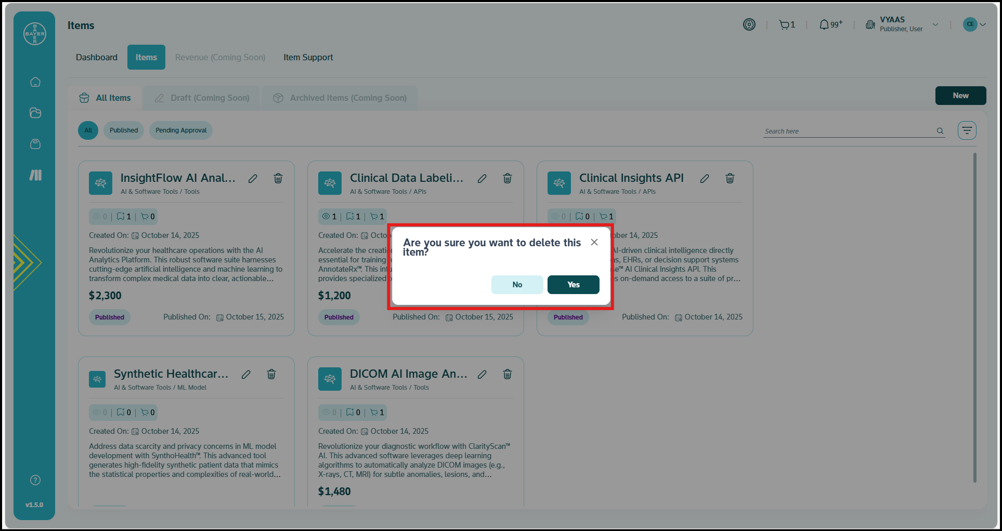Click the Bayer logo in sidebar
1002x531 pixels.
(x=35, y=34)
